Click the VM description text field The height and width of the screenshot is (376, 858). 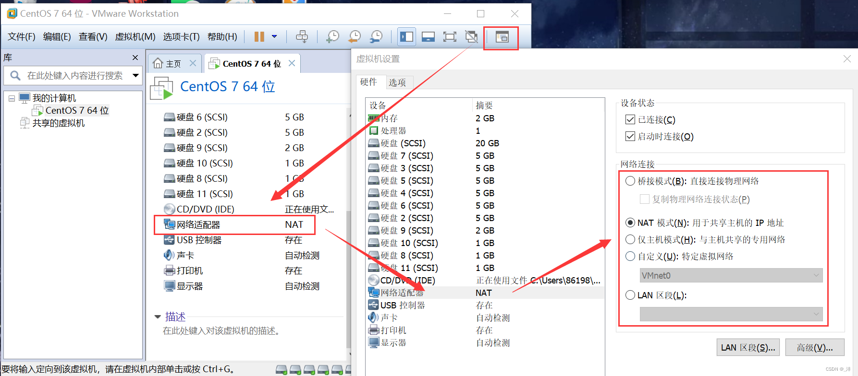[221, 331]
